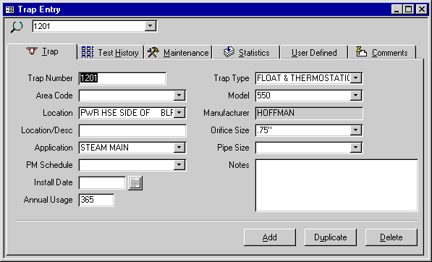Minimize the Trap Entry window
Image resolution: width=432 pixels, height=262 pixels.
(x=397, y=9)
